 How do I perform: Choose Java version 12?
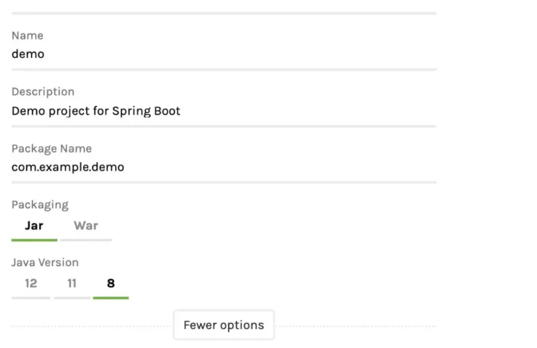(31, 283)
